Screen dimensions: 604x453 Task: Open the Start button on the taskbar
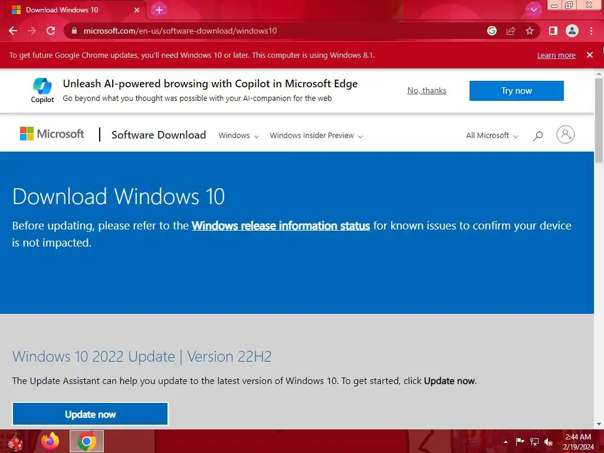pos(15,441)
